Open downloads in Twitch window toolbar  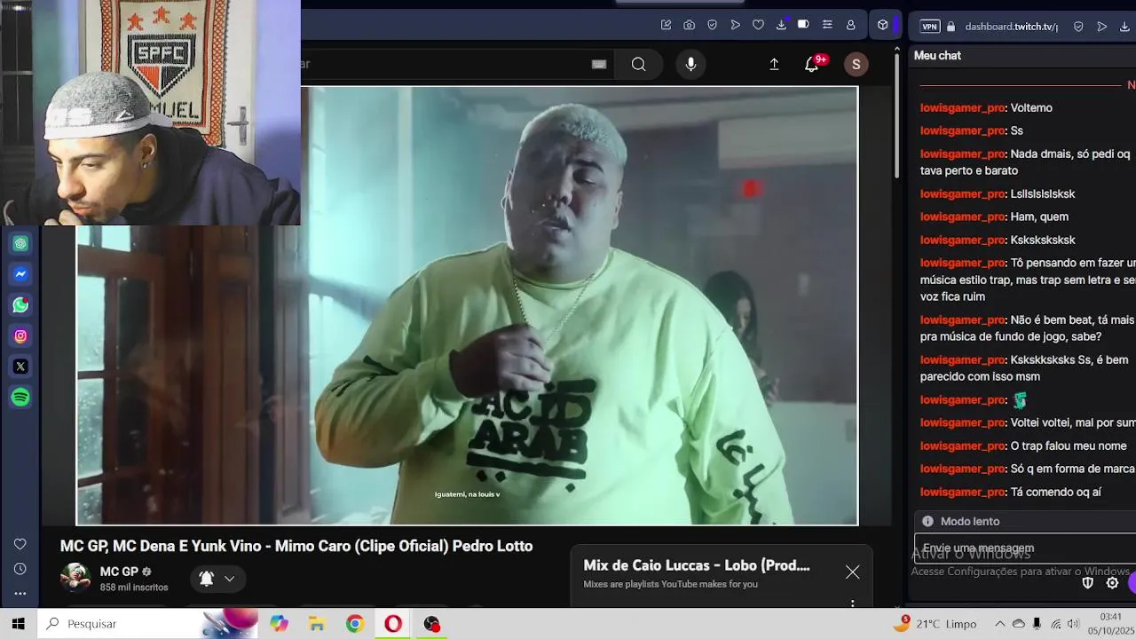(x=1125, y=27)
